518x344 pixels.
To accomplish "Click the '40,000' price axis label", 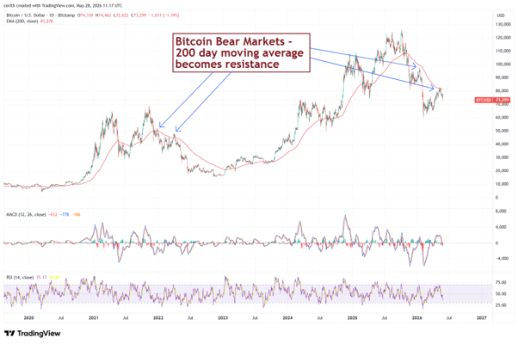I will [x=503, y=144].
